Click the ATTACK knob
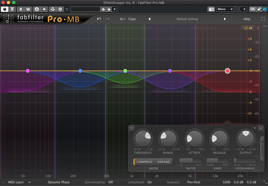The image size is (268, 186). (x=194, y=138)
